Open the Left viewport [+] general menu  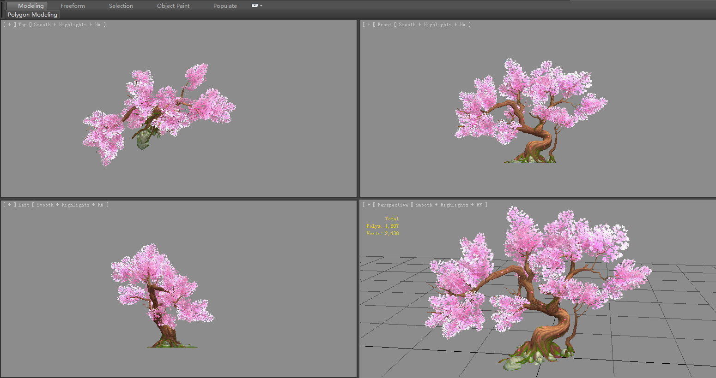9,205
